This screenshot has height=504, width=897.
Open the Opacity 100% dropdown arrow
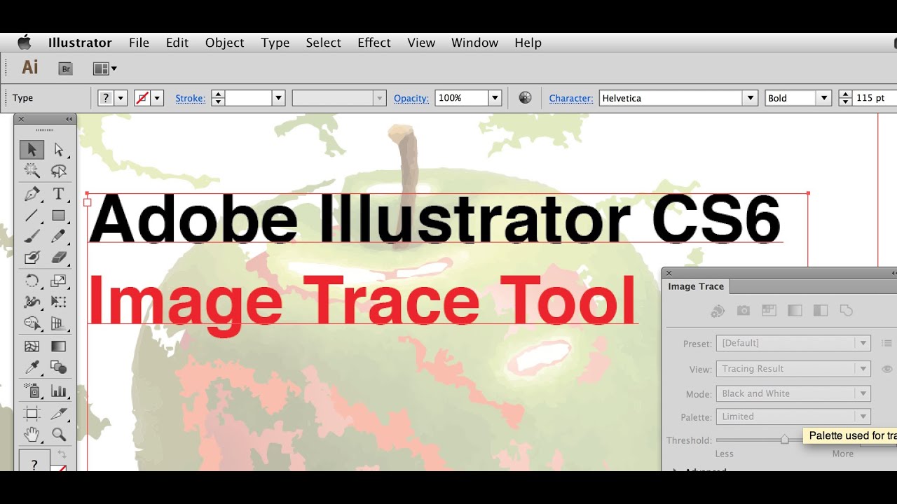[x=495, y=98]
